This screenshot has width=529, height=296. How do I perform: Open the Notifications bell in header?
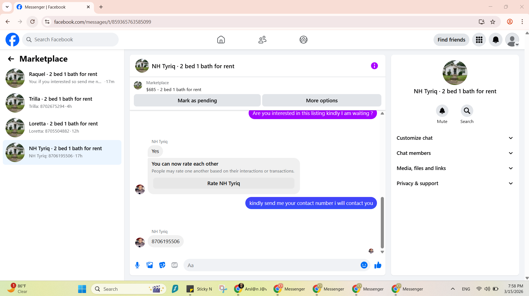496,40
